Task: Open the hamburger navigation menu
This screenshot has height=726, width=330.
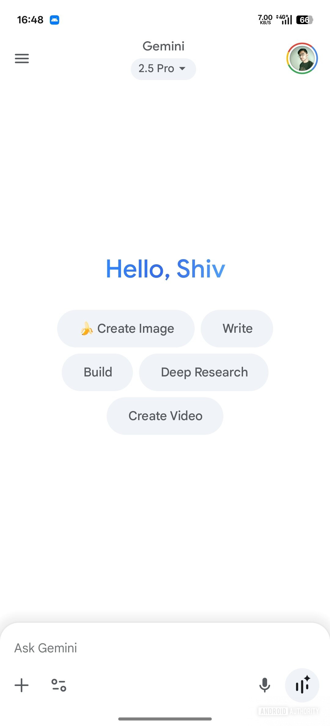Action: pyautogui.click(x=22, y=58)
